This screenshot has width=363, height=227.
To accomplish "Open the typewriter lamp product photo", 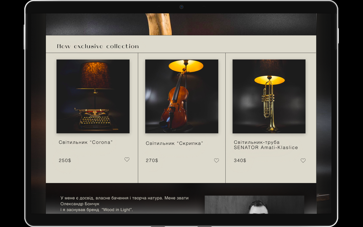I will tap(93, 96).
